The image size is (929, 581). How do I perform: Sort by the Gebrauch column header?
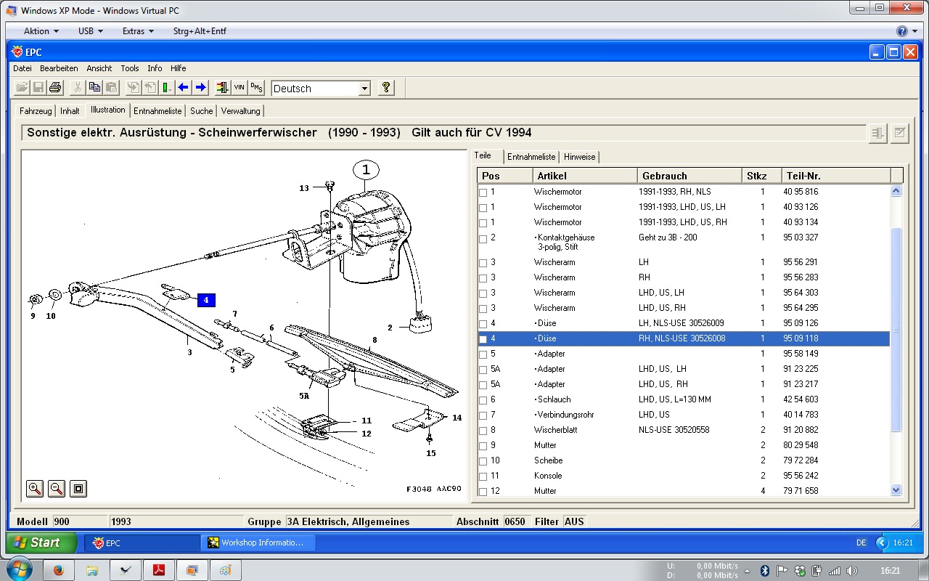pos(689,176)
